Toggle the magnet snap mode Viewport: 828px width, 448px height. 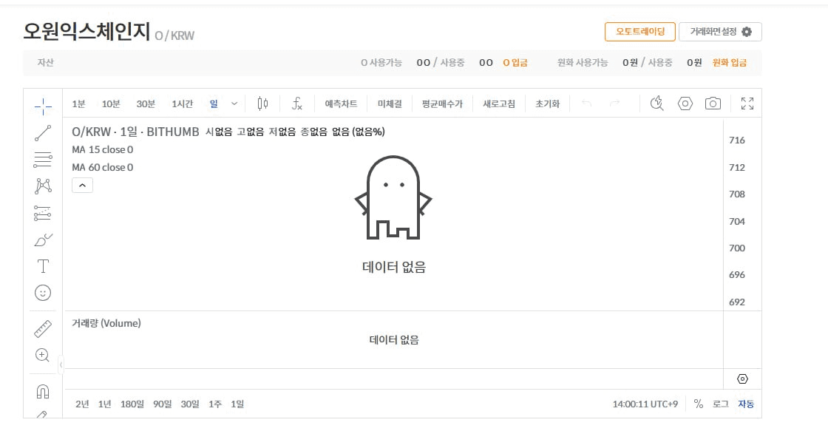click(43, 392)
